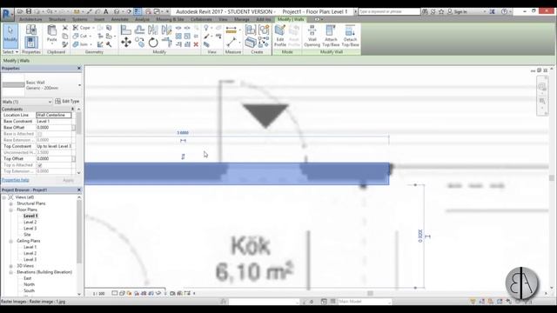Open the Insert ribbon tab

(99, 19)
